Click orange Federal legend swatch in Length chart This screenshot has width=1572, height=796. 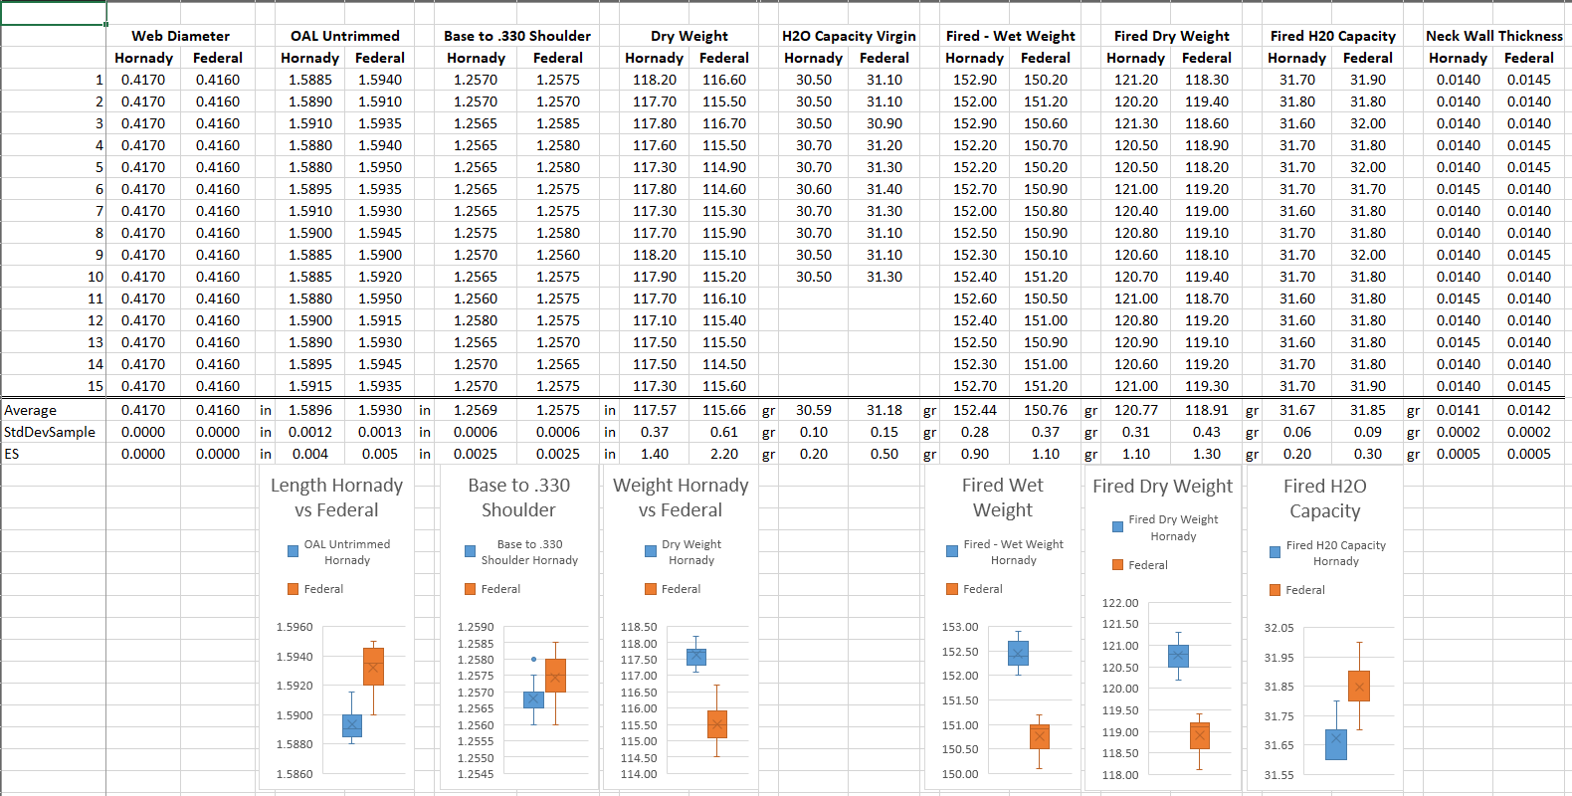[293, 589]
